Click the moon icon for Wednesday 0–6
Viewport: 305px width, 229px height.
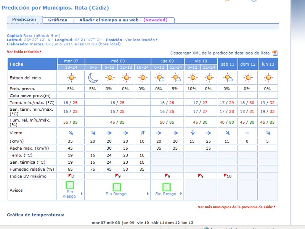tap(93, 78)
